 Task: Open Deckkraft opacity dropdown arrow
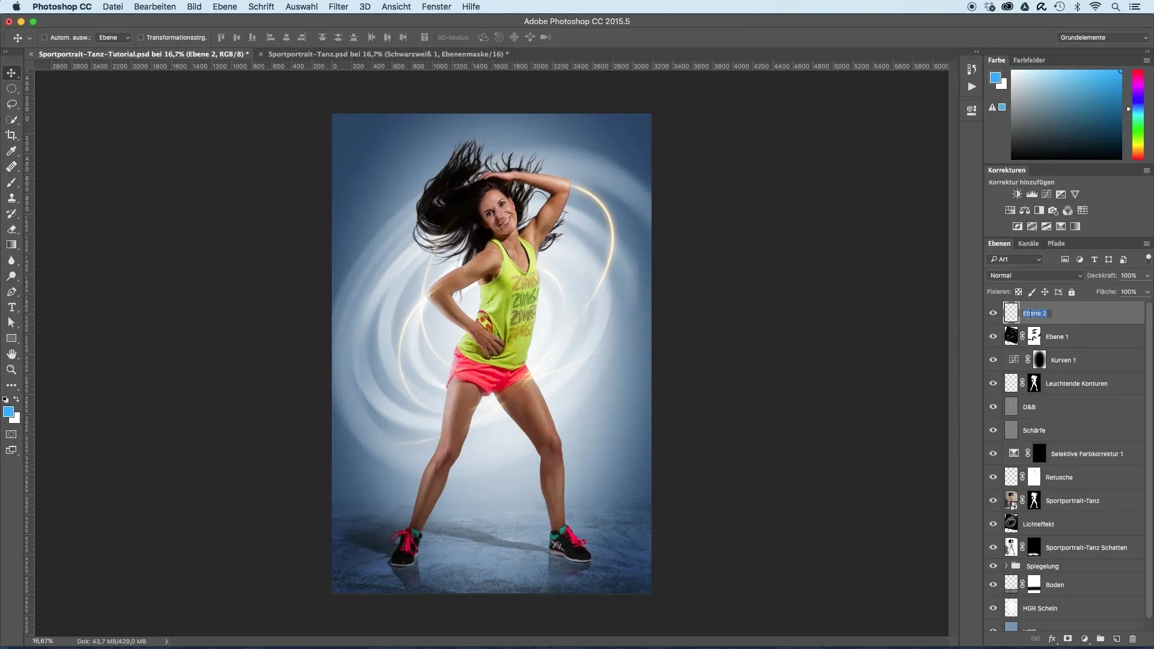pyautogui.click(x=1147, y=276)
